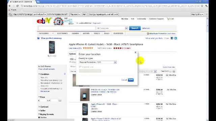This screenshot has height=121, width=216.
Task: Click the Father's Day gifts banner
Action: pyautogui.click(x=63, y=21)
